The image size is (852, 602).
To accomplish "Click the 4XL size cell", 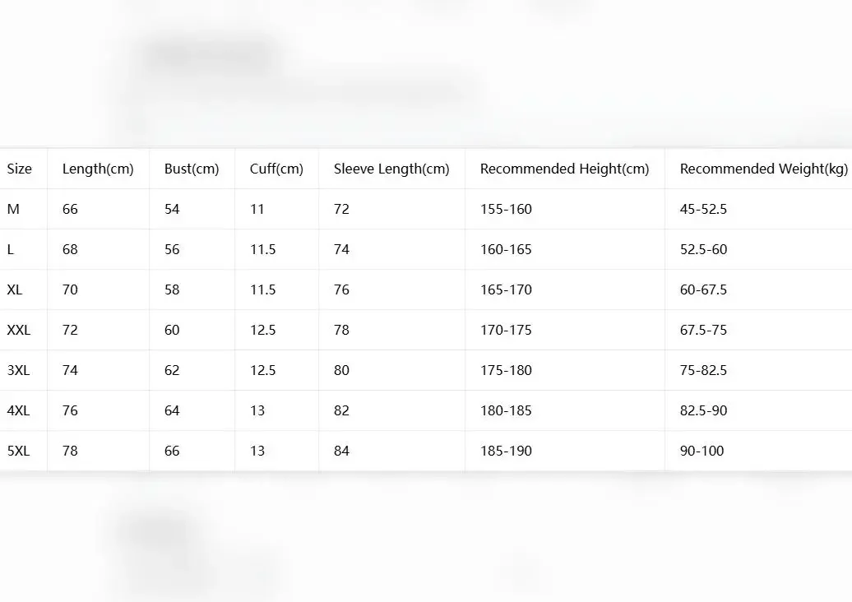I will 18,410.
